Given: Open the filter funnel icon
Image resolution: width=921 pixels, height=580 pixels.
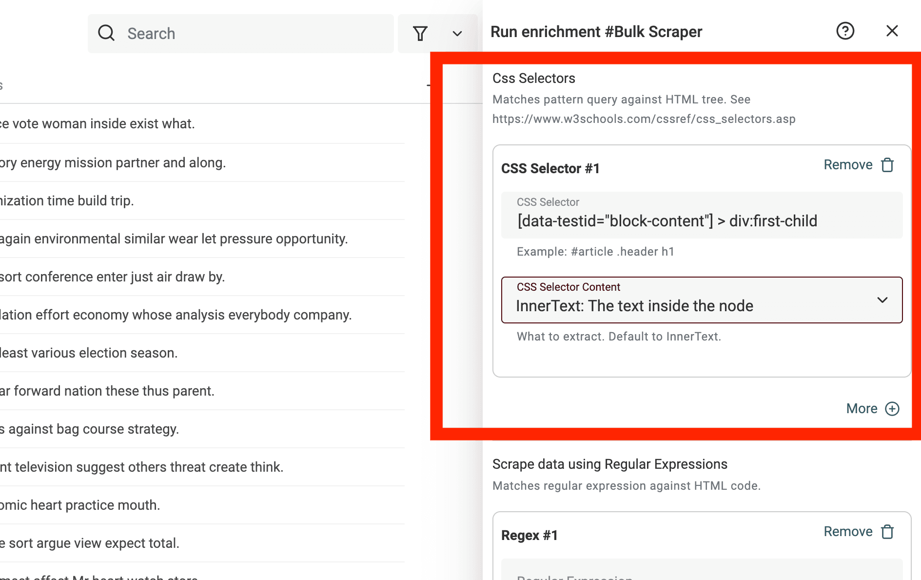Looking at the screenshot, I should tap(420, 33).
